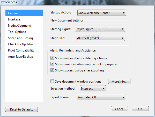Viewport: 155px width, 117px height.
Task: Open Pivot Compatibility settings
Action: coord(24,50)
